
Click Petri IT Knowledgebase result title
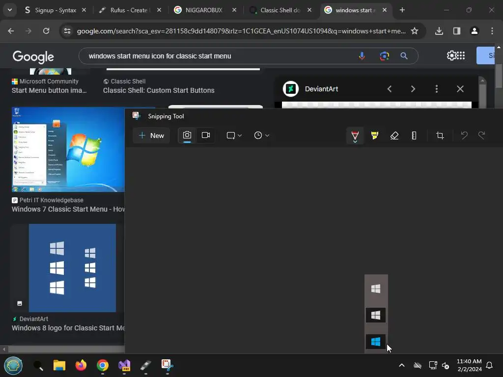coord(68,209)
